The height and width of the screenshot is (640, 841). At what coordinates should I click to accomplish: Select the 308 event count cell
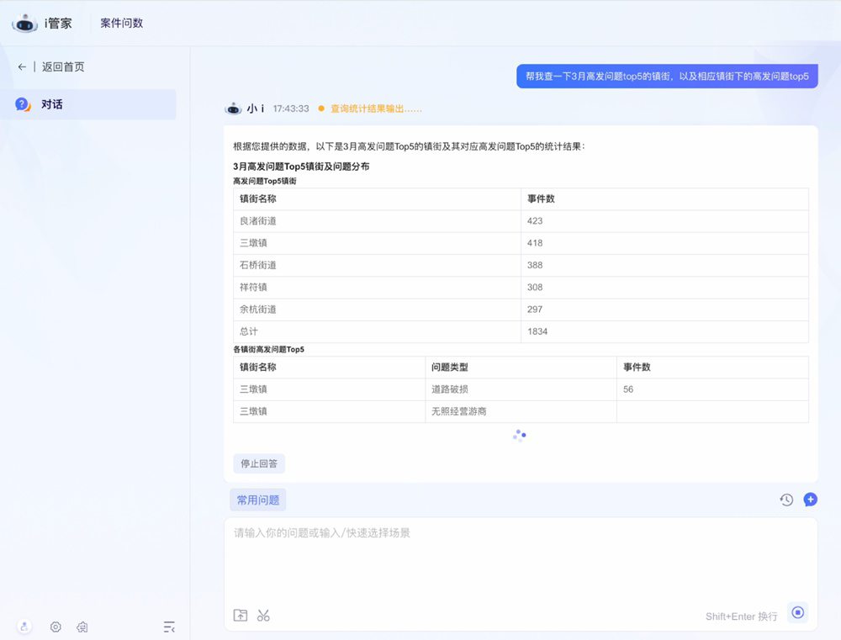click(664, 287)
